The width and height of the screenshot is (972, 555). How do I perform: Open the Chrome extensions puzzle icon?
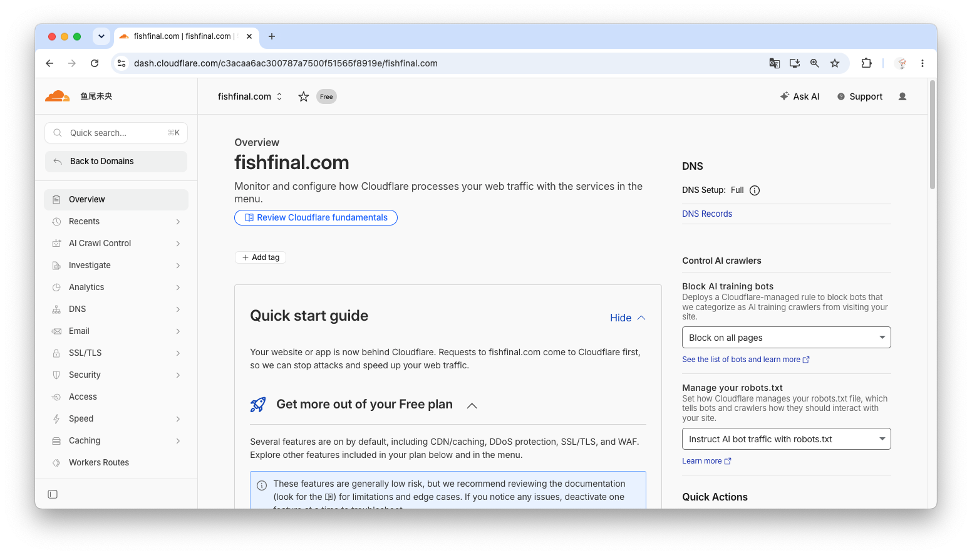point(866,63)
